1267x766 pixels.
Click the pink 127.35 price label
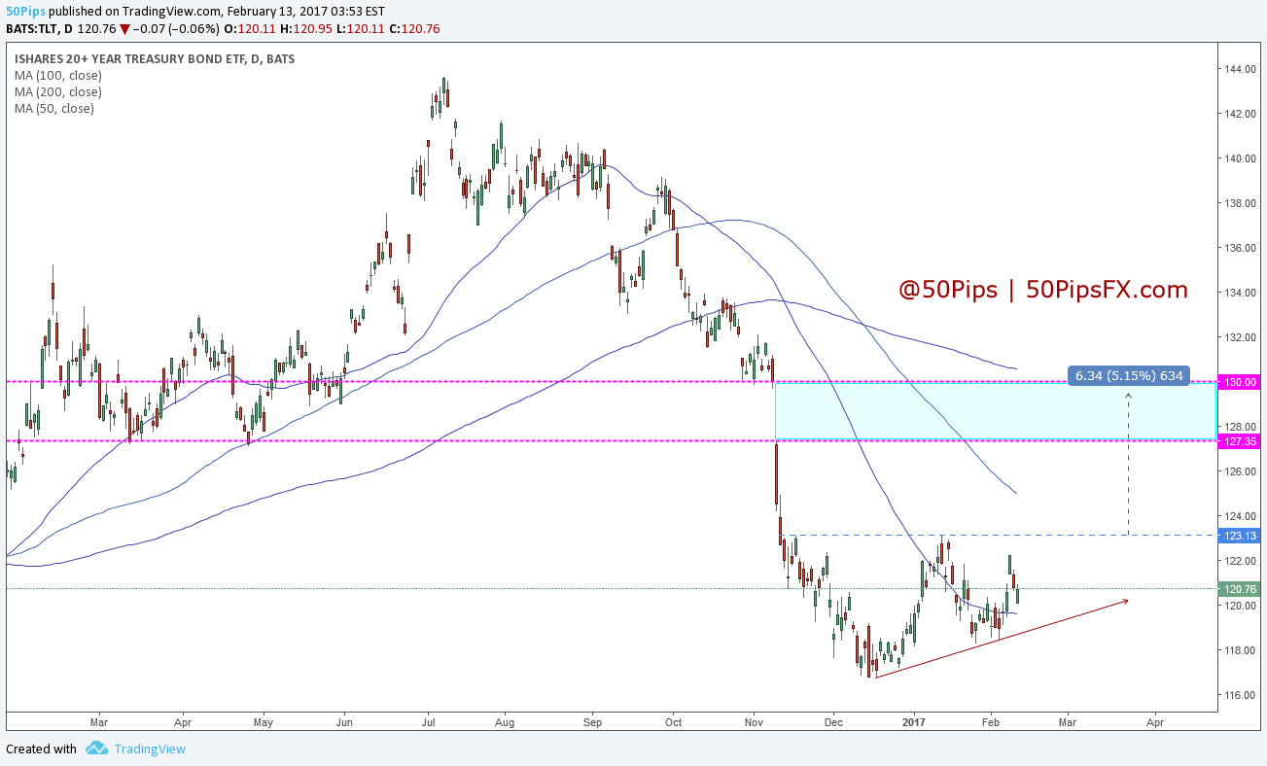click(x=1239, y=440)
